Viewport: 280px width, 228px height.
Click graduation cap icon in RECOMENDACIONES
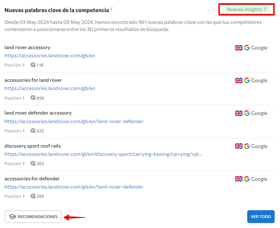click(x=12, y=217)
